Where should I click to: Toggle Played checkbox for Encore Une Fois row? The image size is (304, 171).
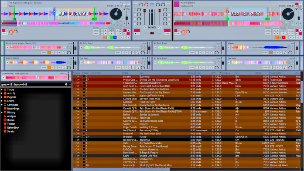[x=84, y=156]
